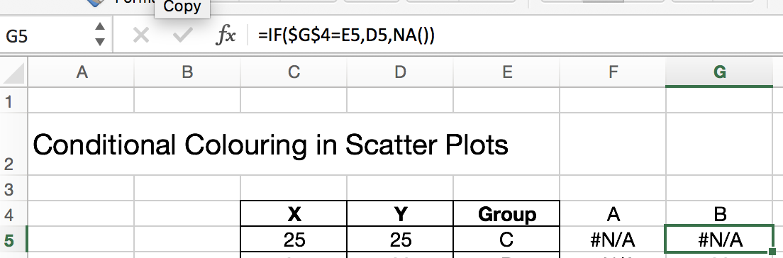Select the #N/A cell in column F
The width and height of the screenshot is (783, 258).
tap(613, 240)
